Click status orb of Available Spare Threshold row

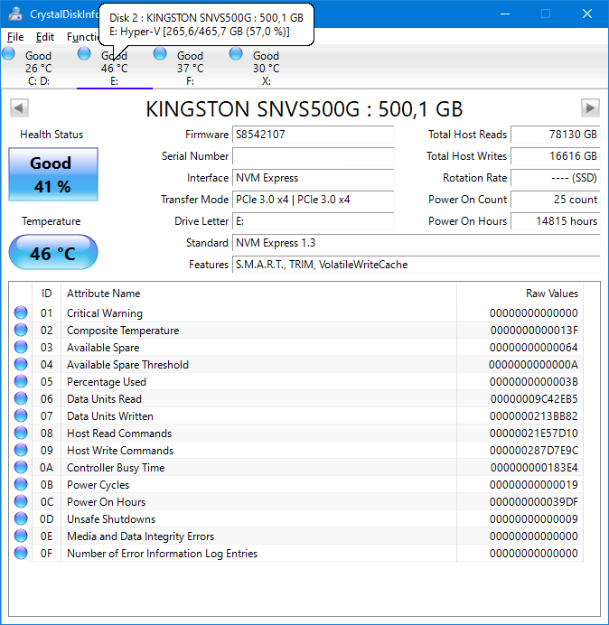pyautogui.click(x=21, y=364)
